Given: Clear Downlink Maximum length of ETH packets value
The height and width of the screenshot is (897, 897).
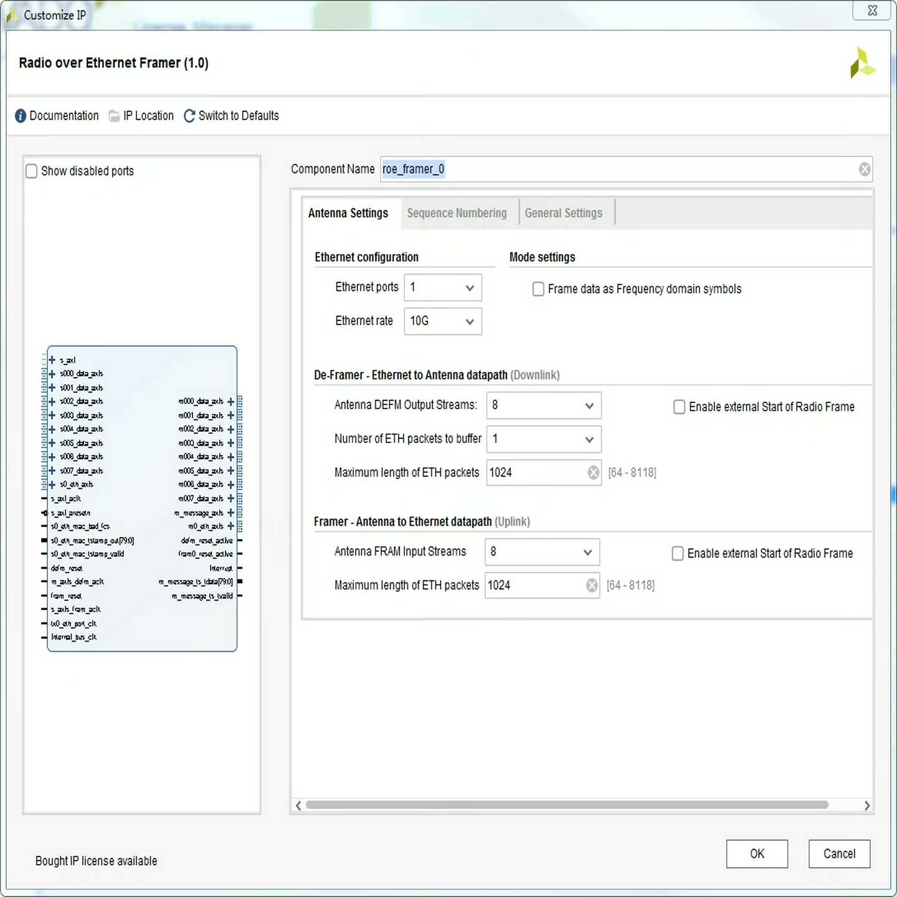Looking at the screenshot, I should click(594, 473).
